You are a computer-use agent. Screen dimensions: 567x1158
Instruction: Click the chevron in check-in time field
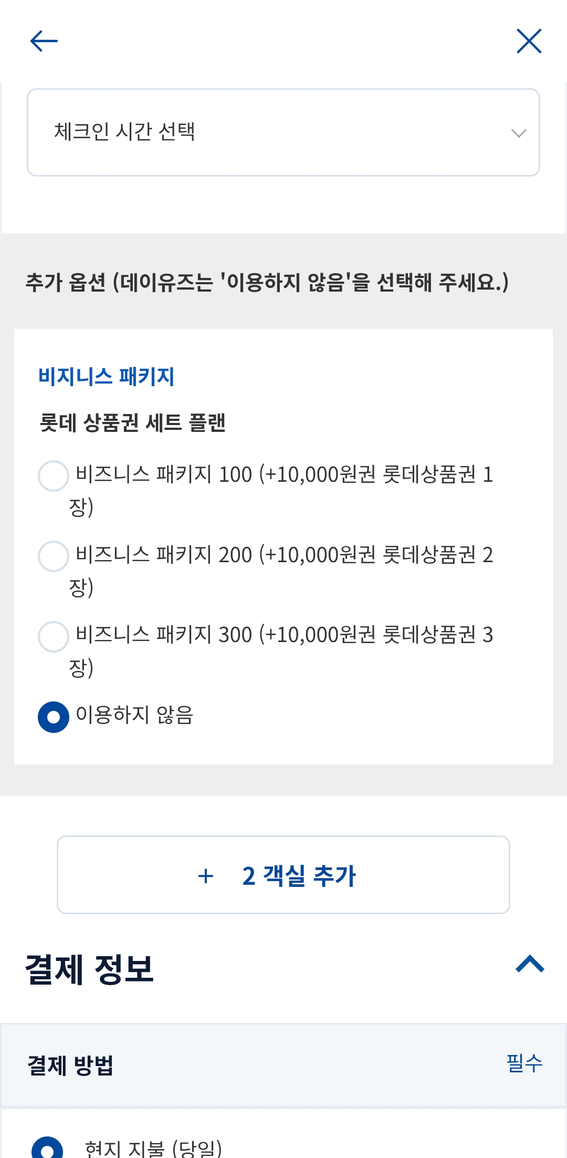tap(519, 133)
